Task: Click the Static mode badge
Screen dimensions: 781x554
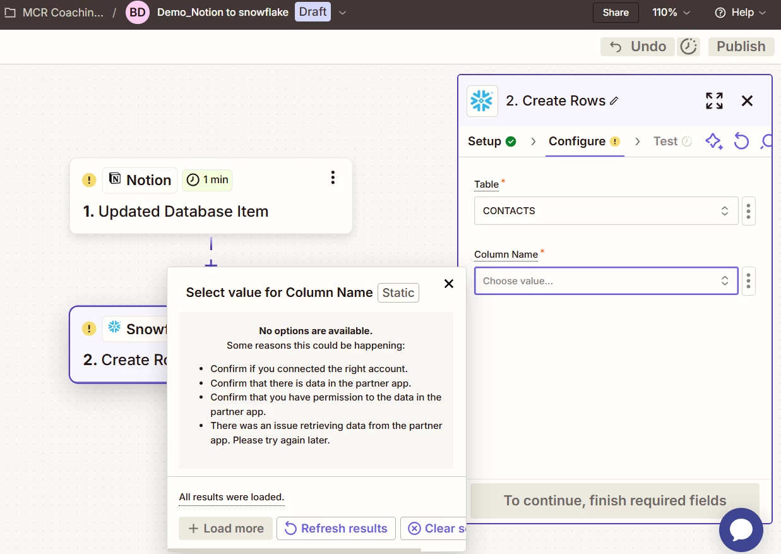Action: click(x=398, y=293)
